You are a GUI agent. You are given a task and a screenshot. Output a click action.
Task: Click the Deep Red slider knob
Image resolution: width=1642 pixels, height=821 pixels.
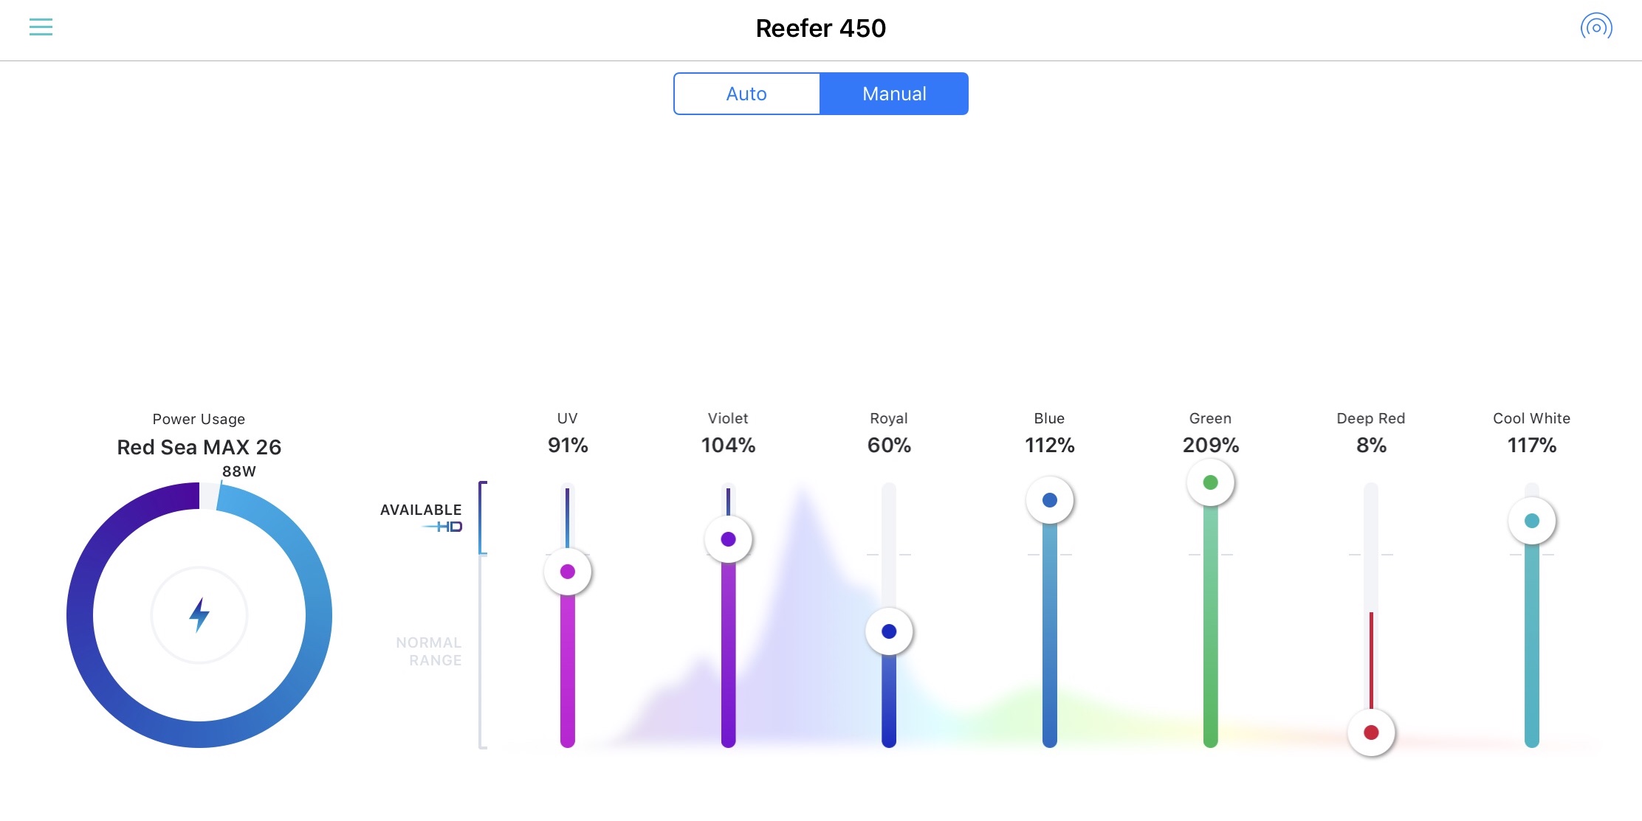[x=1371, y=732]
